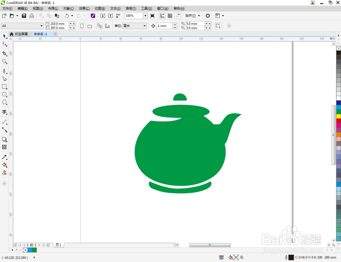Select the Rectangle tool

coord(4,87)
